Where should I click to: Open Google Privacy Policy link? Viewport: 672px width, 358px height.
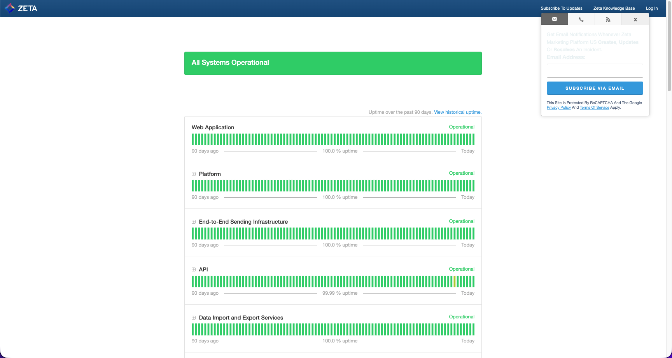pos(558,108)
